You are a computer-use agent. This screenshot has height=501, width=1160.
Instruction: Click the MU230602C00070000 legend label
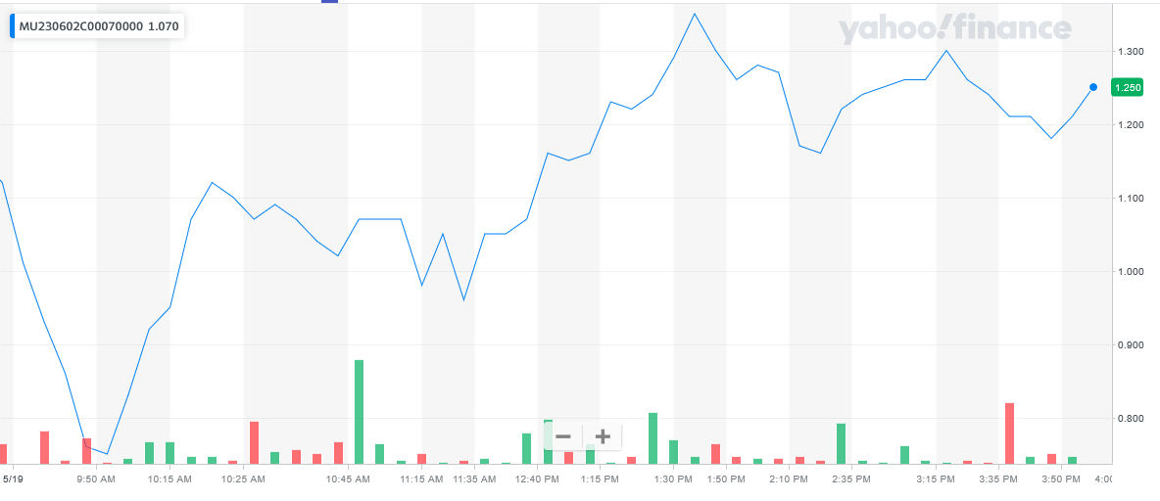click(x=80, y=26)
